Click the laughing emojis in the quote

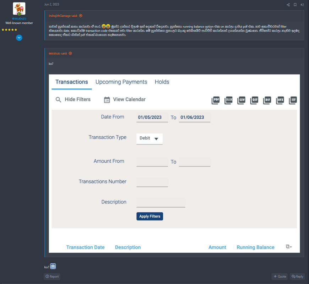106,26
